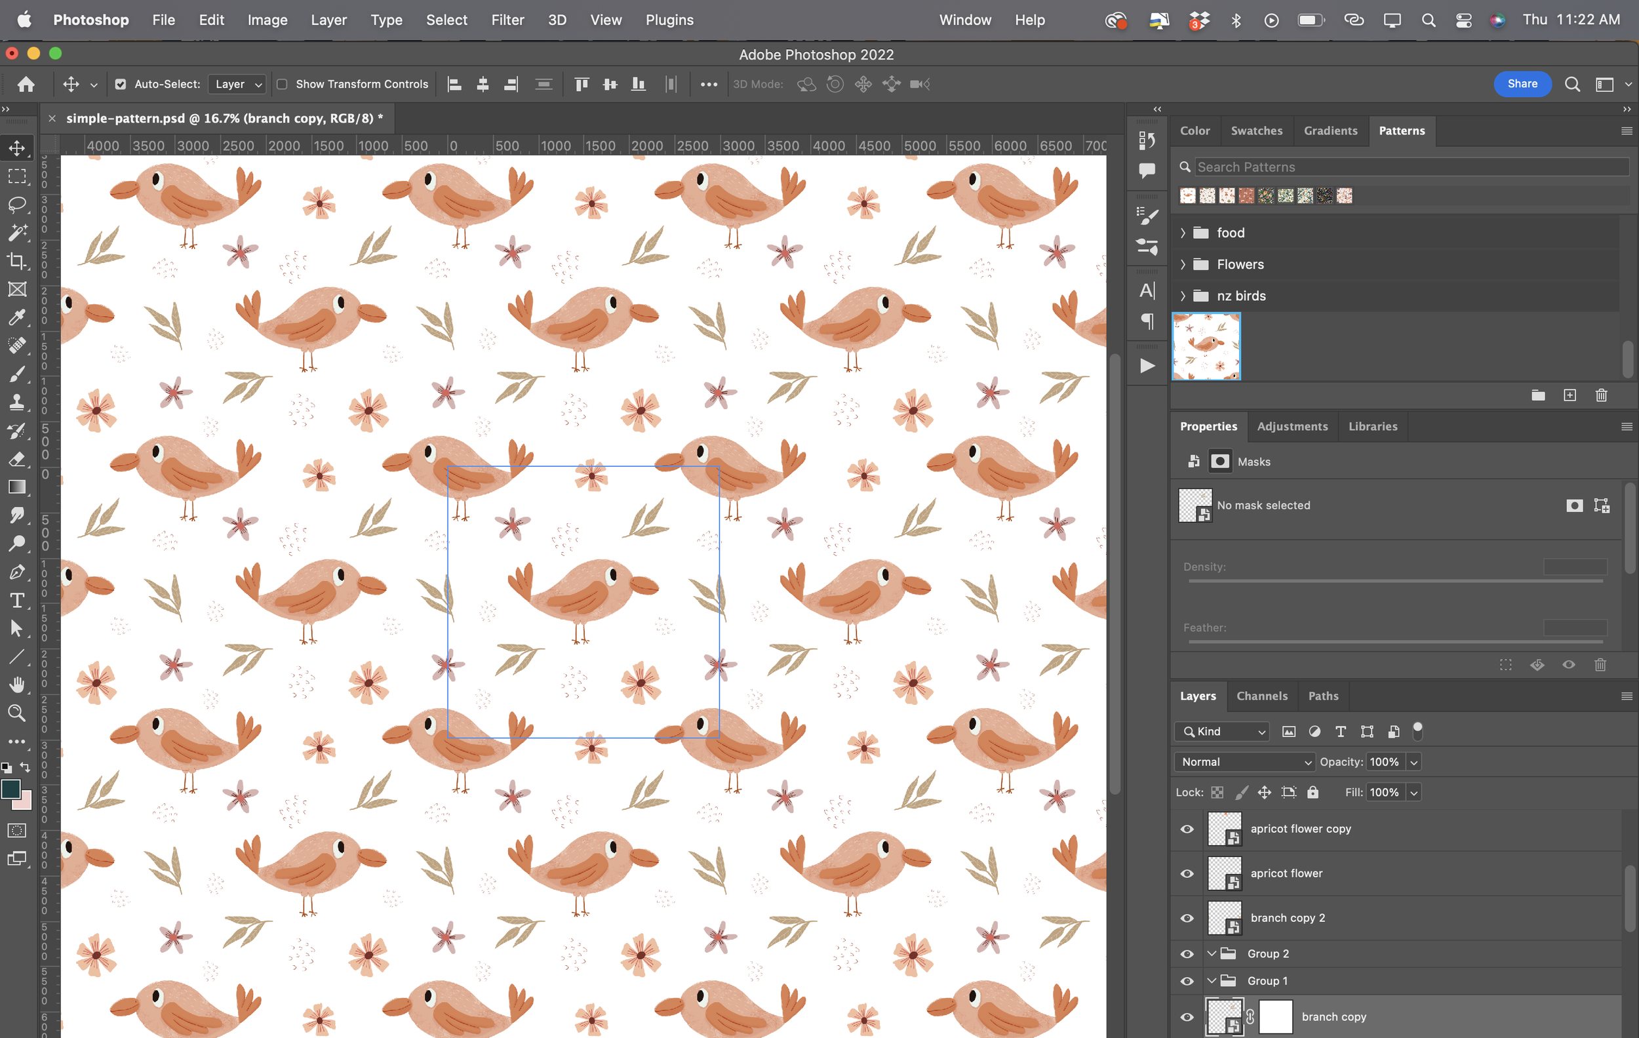Image resolution: width=1639 pixels, height=1038 pixels.
Task: Open the Filter menu
Action: [507, 20]
